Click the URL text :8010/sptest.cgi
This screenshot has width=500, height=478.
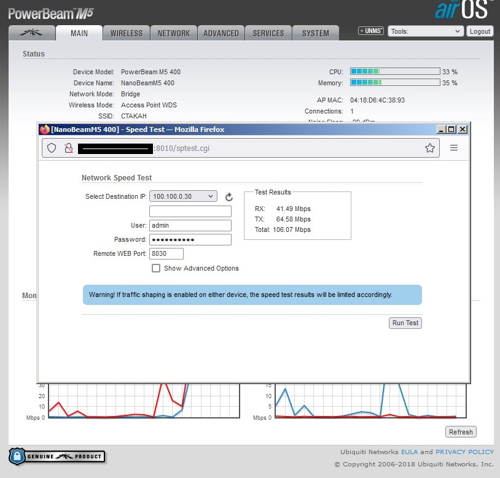click(x=182, y=148)
